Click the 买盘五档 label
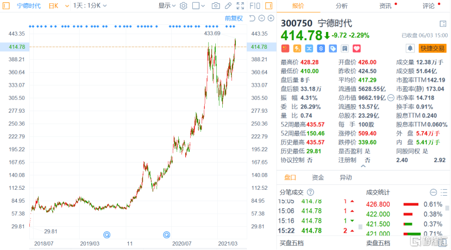The image size is (451, 250). tap(291, 243)
